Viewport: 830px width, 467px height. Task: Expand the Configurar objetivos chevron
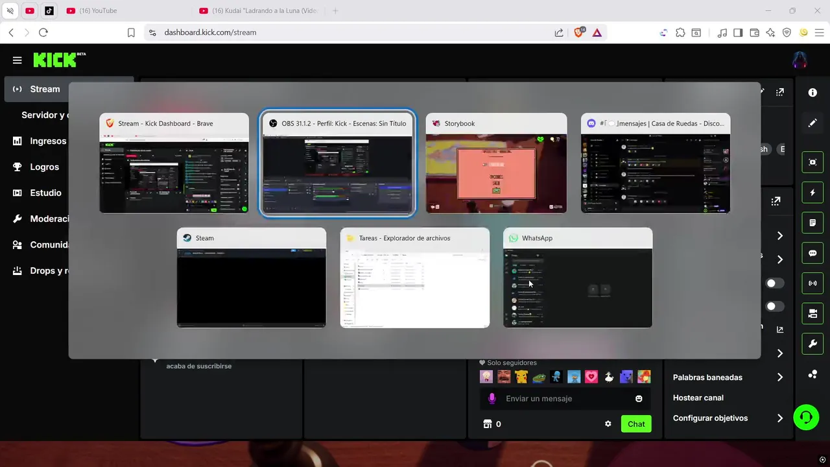780,418
